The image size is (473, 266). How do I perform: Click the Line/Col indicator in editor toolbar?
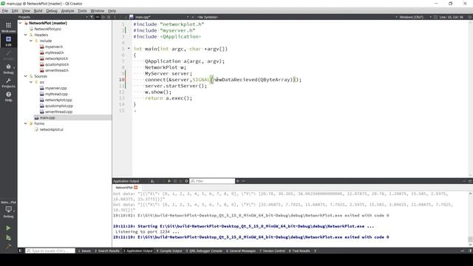pyautogui.click(x=451, y=17)
